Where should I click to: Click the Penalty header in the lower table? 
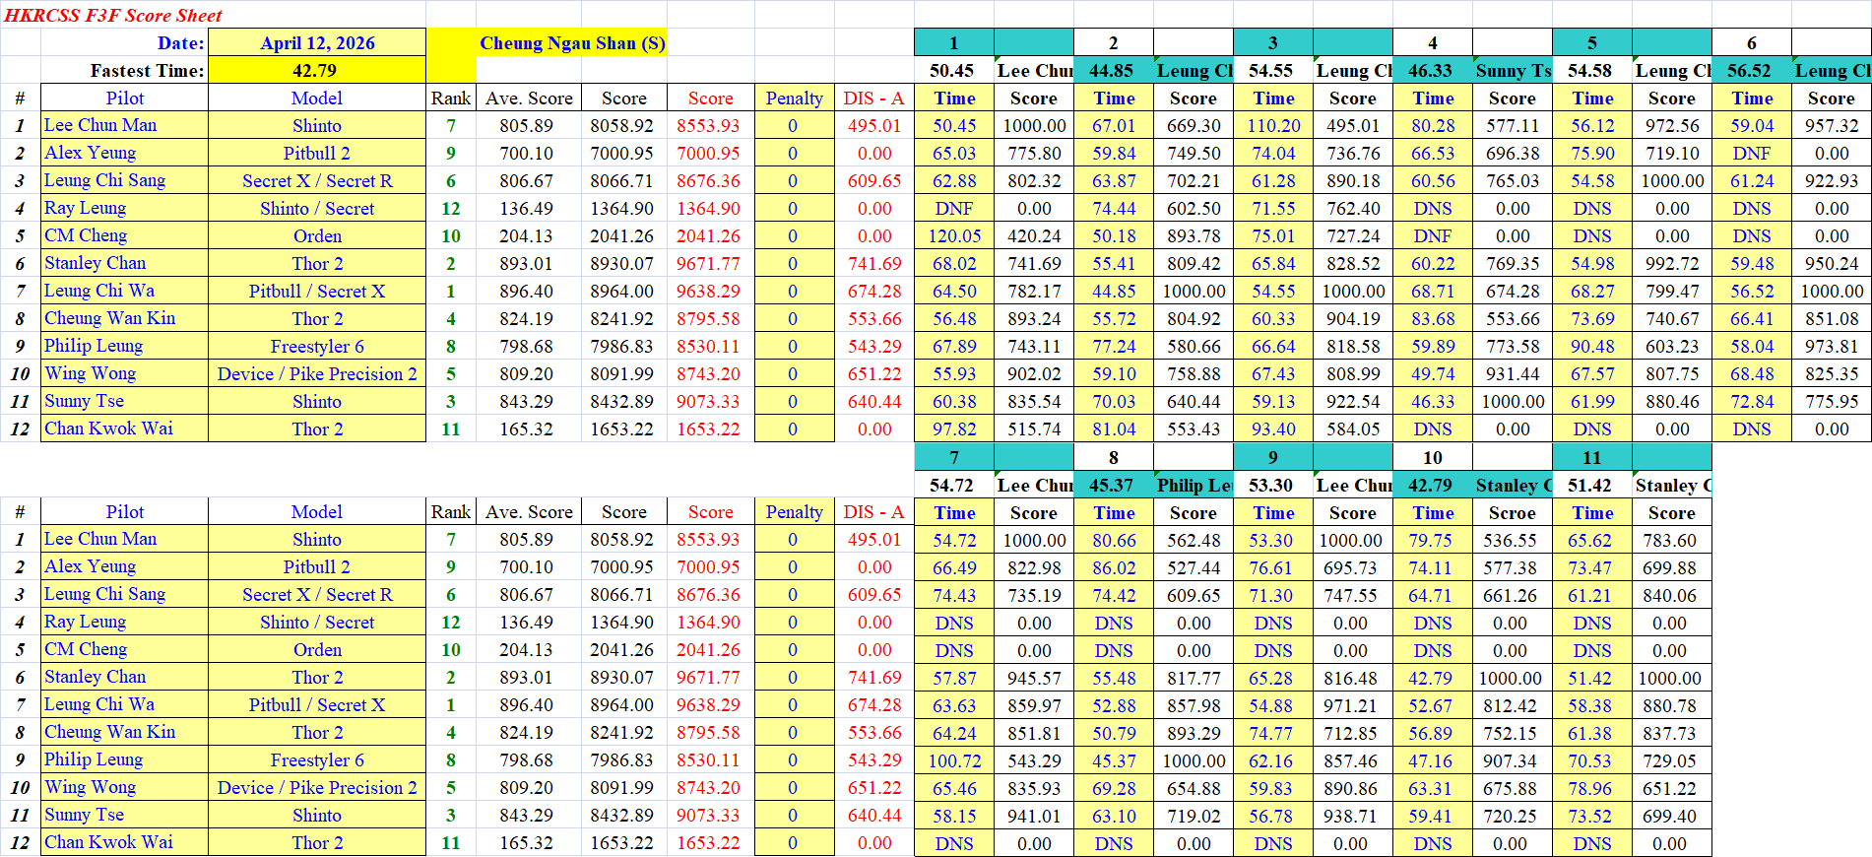[x=794, y=512]
